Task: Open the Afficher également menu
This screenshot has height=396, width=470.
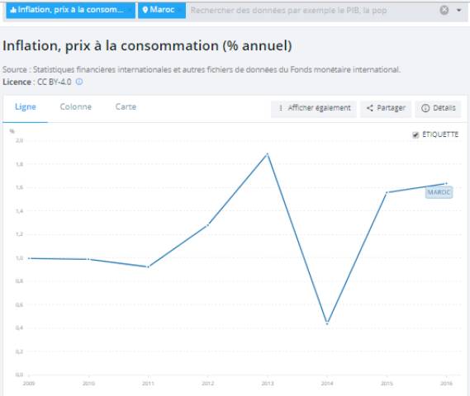Action: 314,108
